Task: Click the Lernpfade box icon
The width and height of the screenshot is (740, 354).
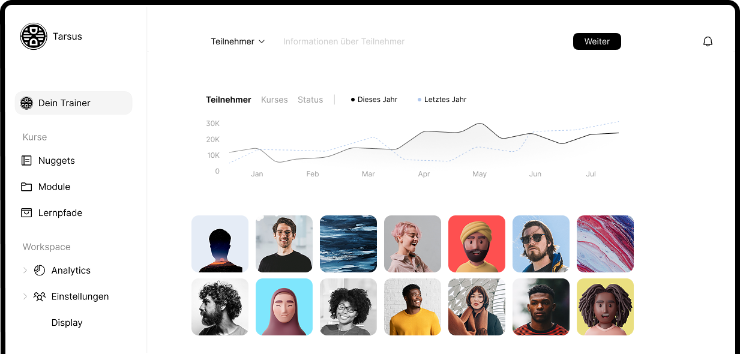Action: (26, 213)
